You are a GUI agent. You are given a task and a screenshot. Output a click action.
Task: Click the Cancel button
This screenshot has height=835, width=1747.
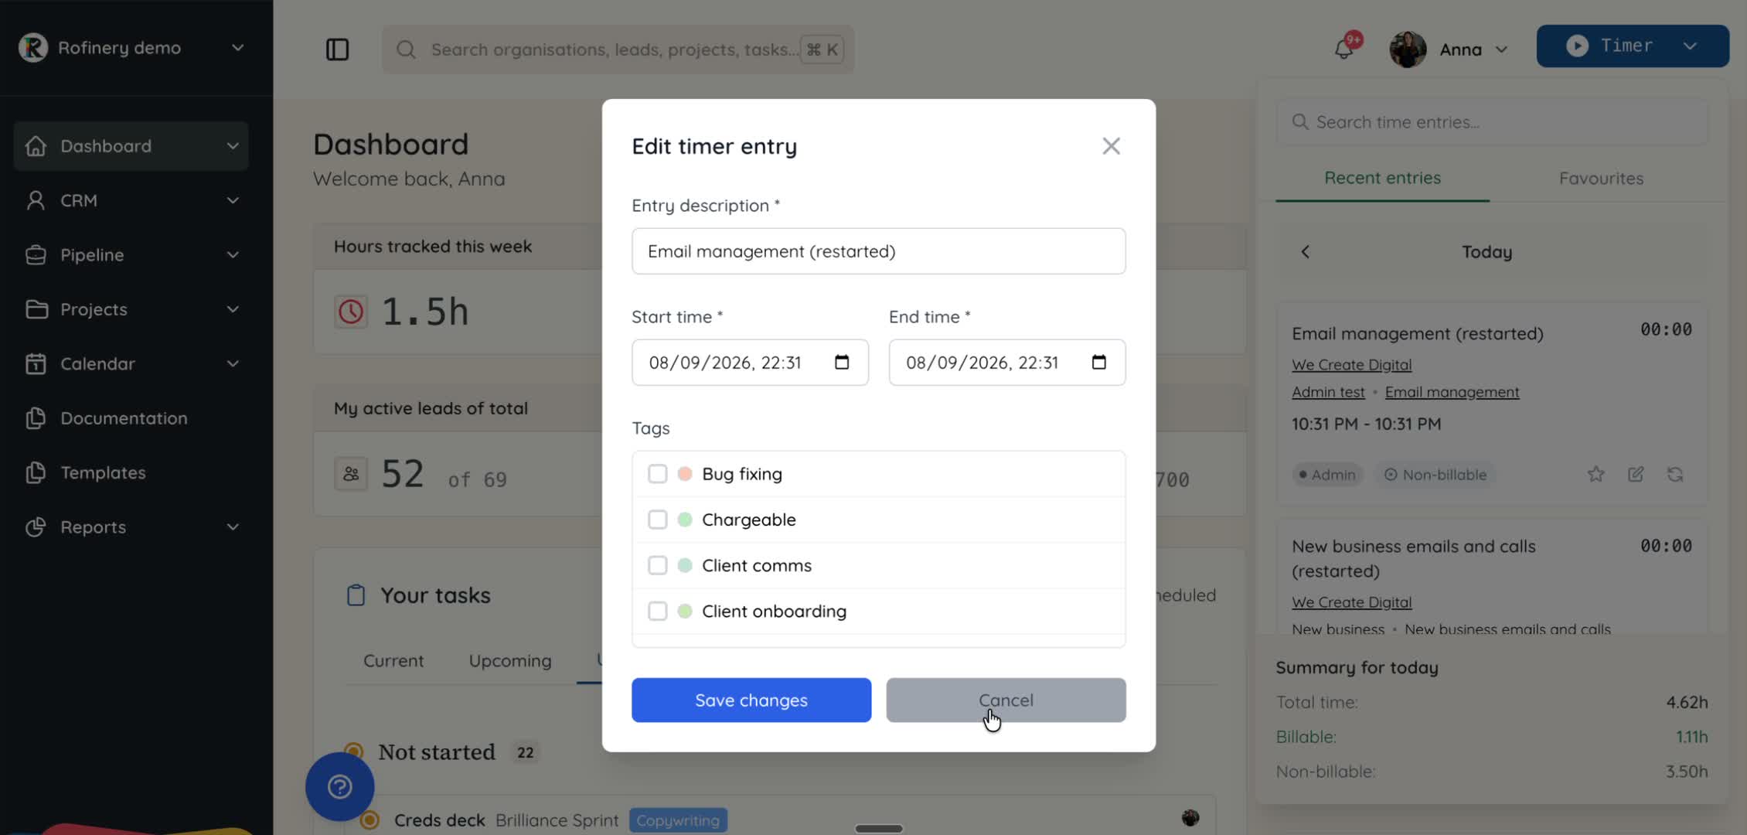[1006, 700]
